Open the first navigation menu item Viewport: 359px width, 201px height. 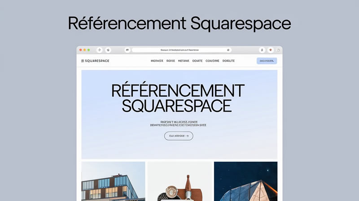coord(157,61)
